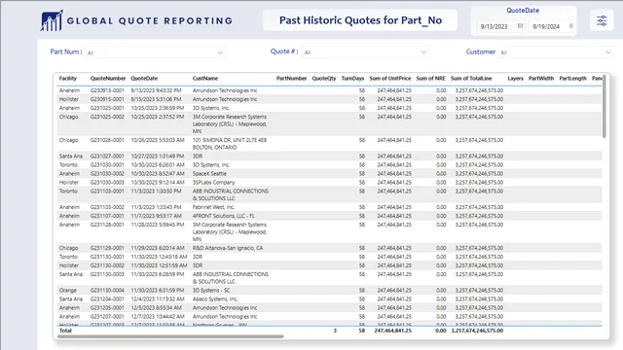Sort by PartLength column header
Image resolution: width=623 pixels, height=350 pixels.
click(x=572, y=78)
